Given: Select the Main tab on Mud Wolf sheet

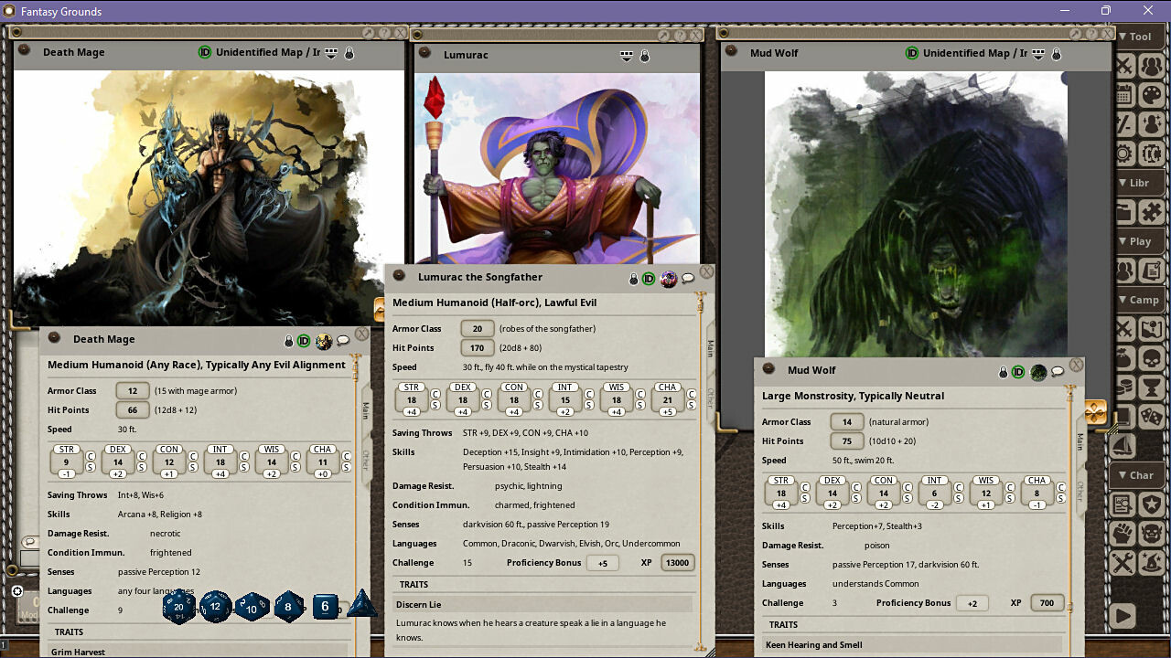Looking at the screenshot, I should coord(1080,441).
